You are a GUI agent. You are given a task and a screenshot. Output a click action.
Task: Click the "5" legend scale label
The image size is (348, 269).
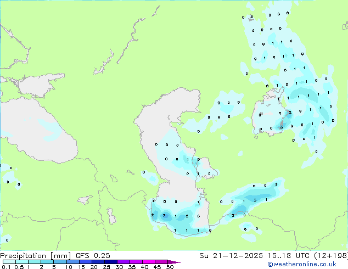click(x=54, y=267)
